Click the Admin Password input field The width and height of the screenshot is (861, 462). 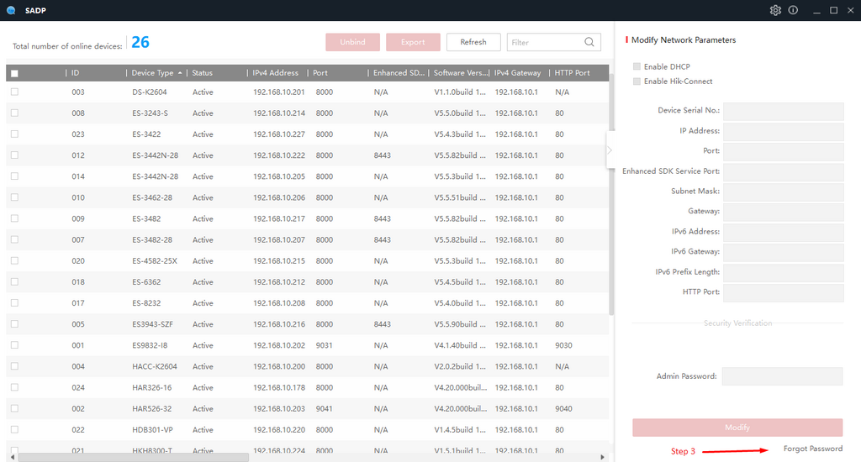782,376
